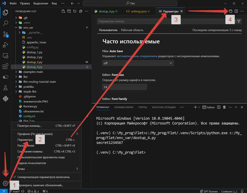The image size is (247, 194).
Task: Click the main* branch in status bar
Action: (x=14, y=191)
